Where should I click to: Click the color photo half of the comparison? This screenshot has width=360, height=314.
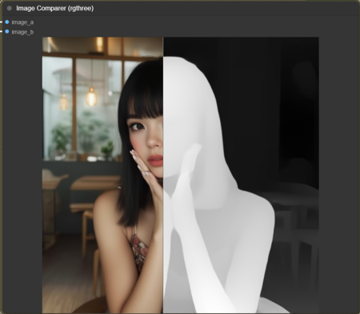click(102, 175)
